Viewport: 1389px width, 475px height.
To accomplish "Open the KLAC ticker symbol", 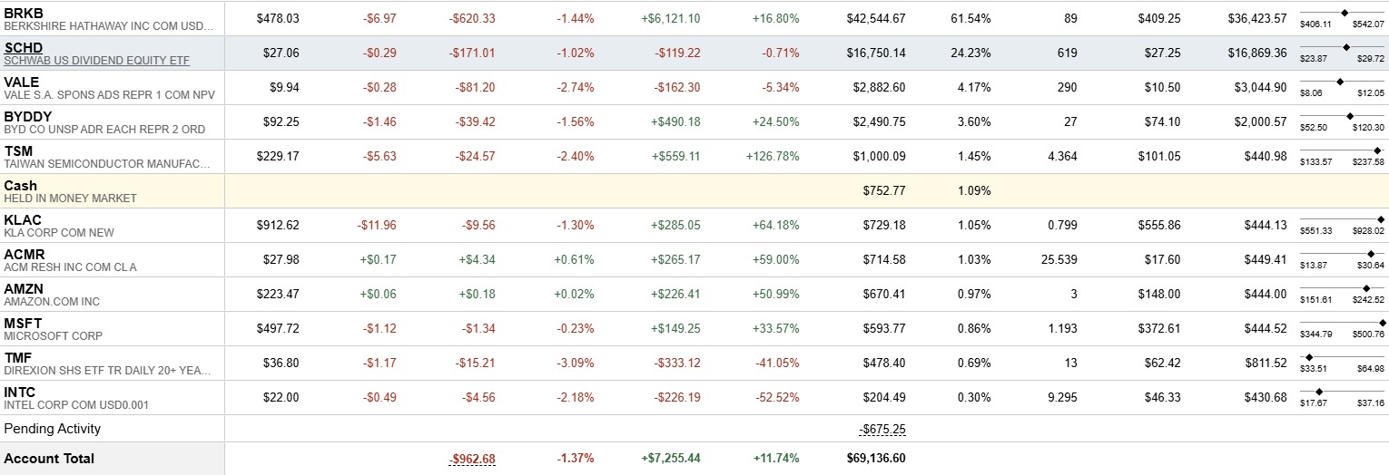I will point(23,219).
